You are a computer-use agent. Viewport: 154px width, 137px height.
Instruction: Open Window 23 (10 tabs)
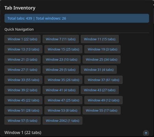62,60
